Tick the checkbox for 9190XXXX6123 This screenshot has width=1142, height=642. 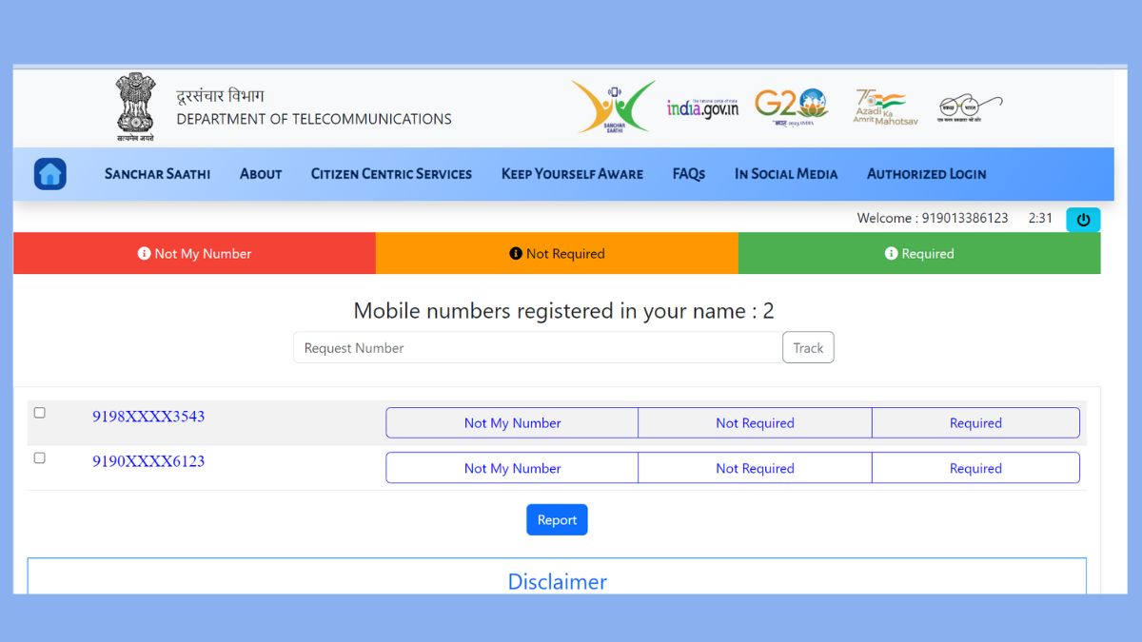click(40, 457)
